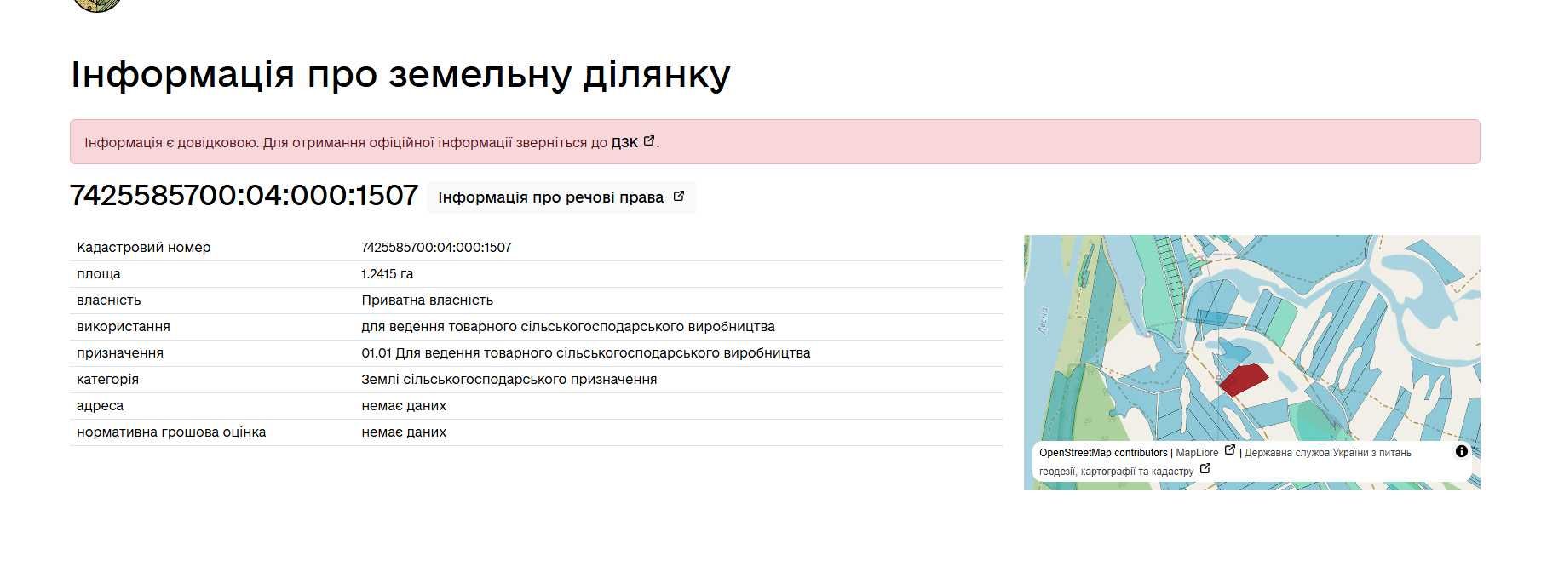Image resolution: width=1564 pixels, height=578 pixels.
Task: Click the external-link icon on речові права button
Action: tap(679, 196)
